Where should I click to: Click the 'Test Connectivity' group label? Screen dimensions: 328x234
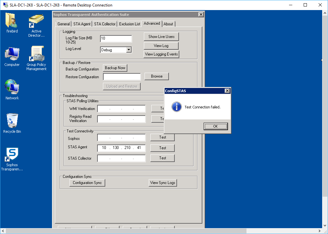tap(80, 131)
